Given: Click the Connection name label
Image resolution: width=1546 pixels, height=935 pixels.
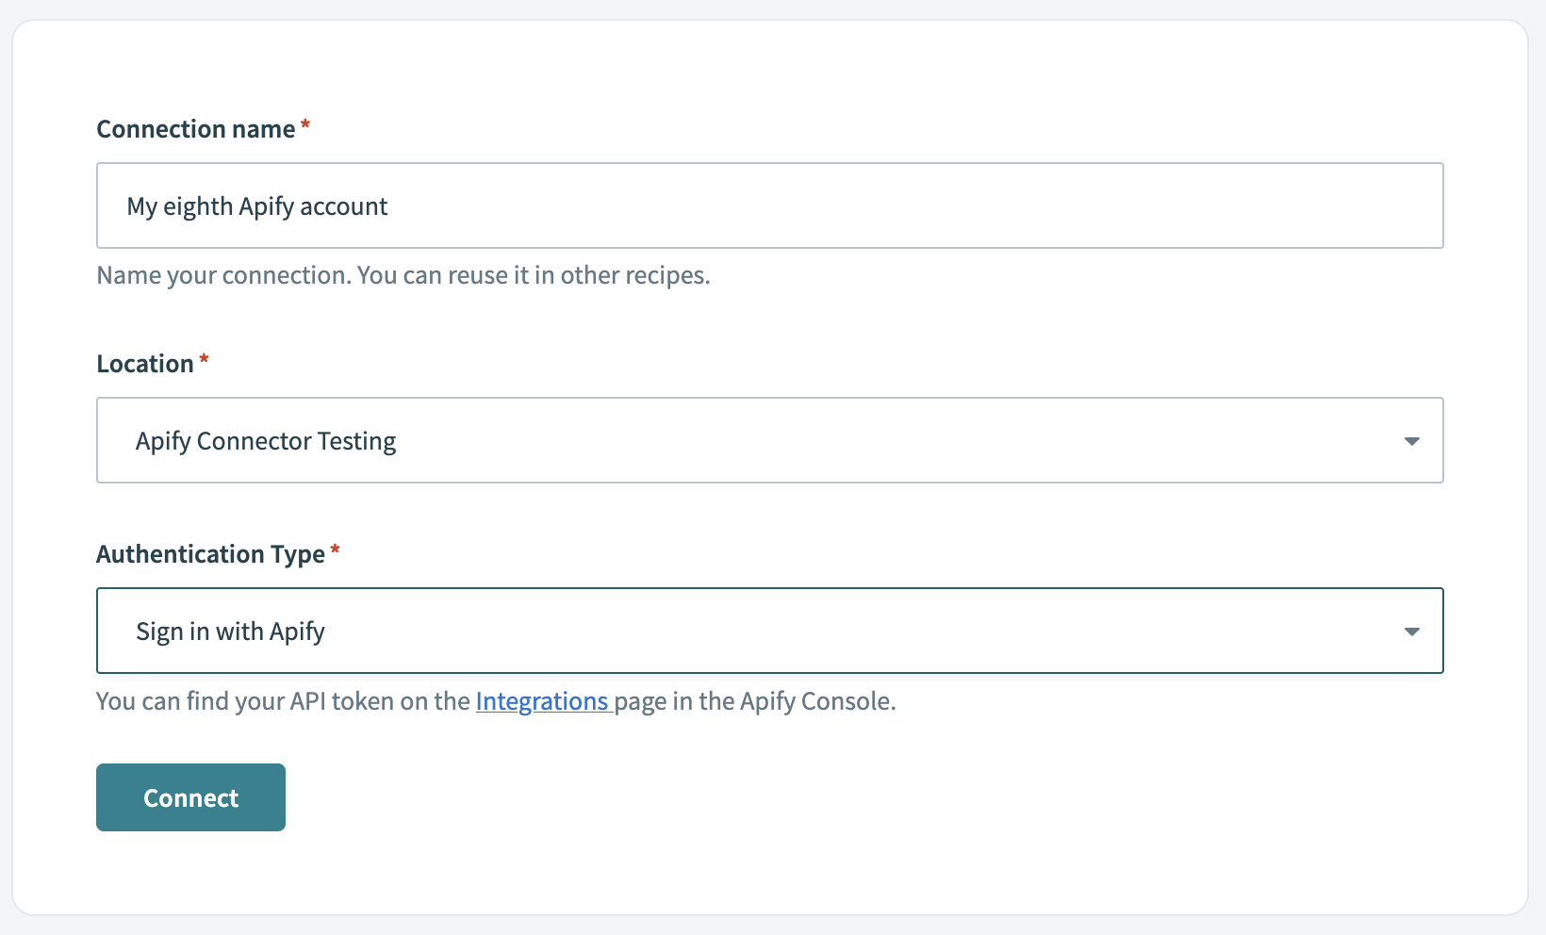Looking at the screenshot, I should [x=194, y=129].
